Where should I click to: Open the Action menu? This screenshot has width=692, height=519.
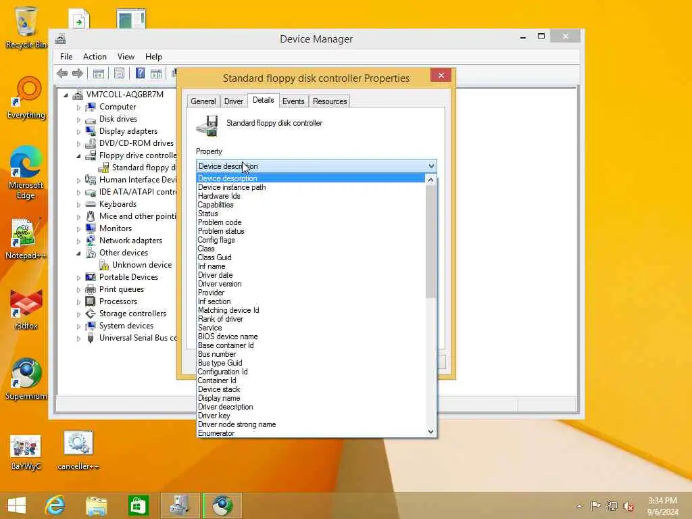point(95,57)
